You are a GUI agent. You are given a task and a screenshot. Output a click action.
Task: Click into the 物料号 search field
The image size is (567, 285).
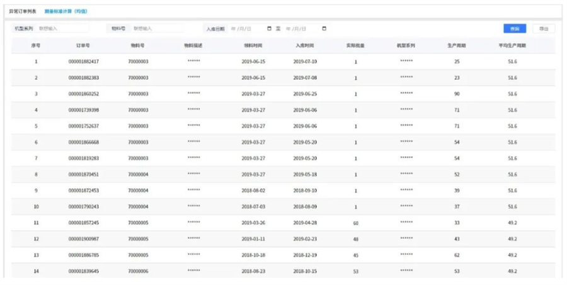click(x=156, y=28)
